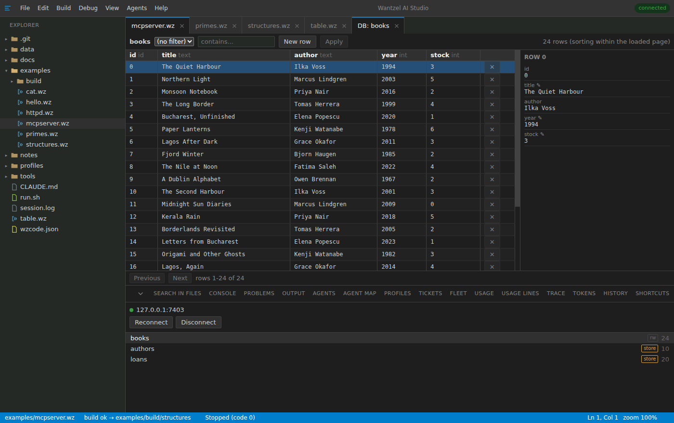Open cat.wz file in explorer

click(x=63, y=92)
